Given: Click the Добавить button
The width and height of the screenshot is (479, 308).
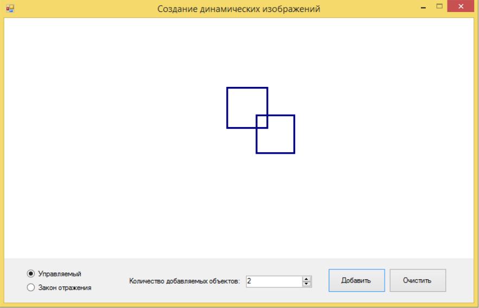Looking at the screenshot, I should tap(356, 280).
